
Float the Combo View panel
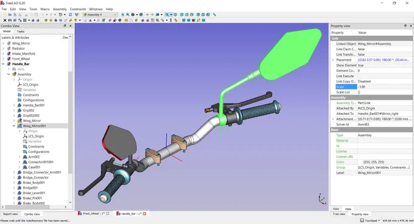tap(65, 25)
